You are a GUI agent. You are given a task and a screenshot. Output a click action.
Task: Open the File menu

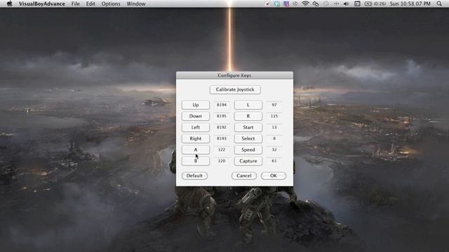pos(76,3)
